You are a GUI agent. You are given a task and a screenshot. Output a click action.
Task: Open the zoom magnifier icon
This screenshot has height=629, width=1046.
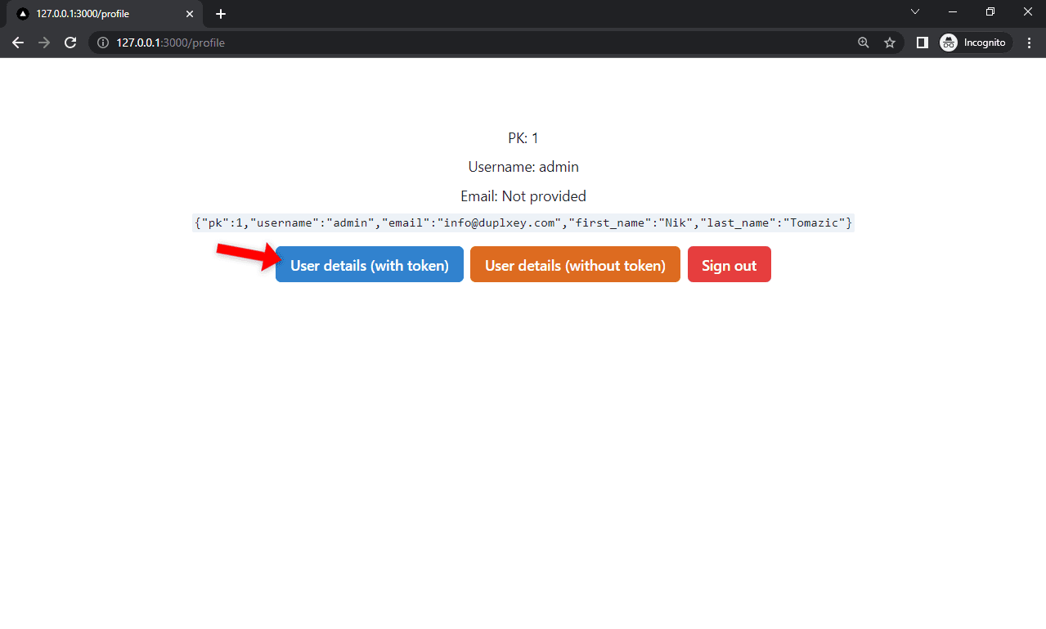(x=864, y=43)
